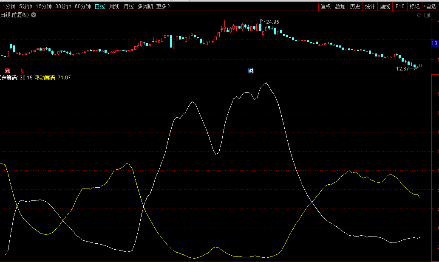Click the 统计 statistics button
Viewport: 439px width, 262px height.
(370, 6)
